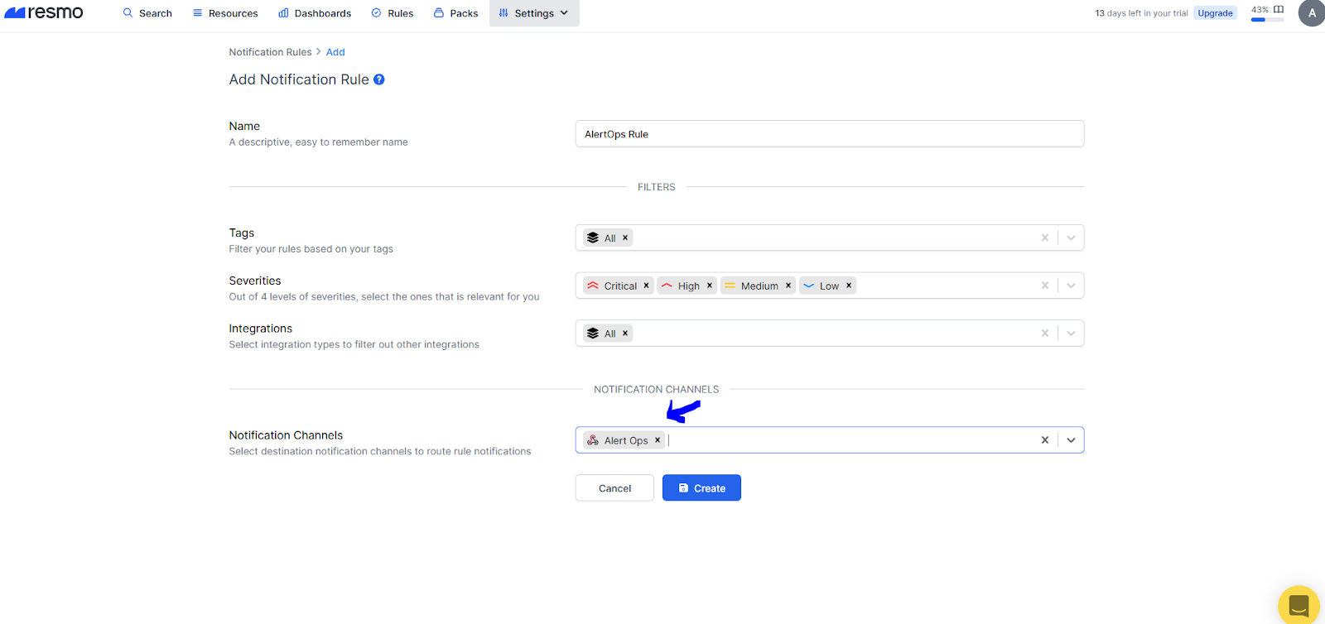Expand the Tags dropdown
The height and width of the screenshot is (624, 1325).
click(1071, 238)
